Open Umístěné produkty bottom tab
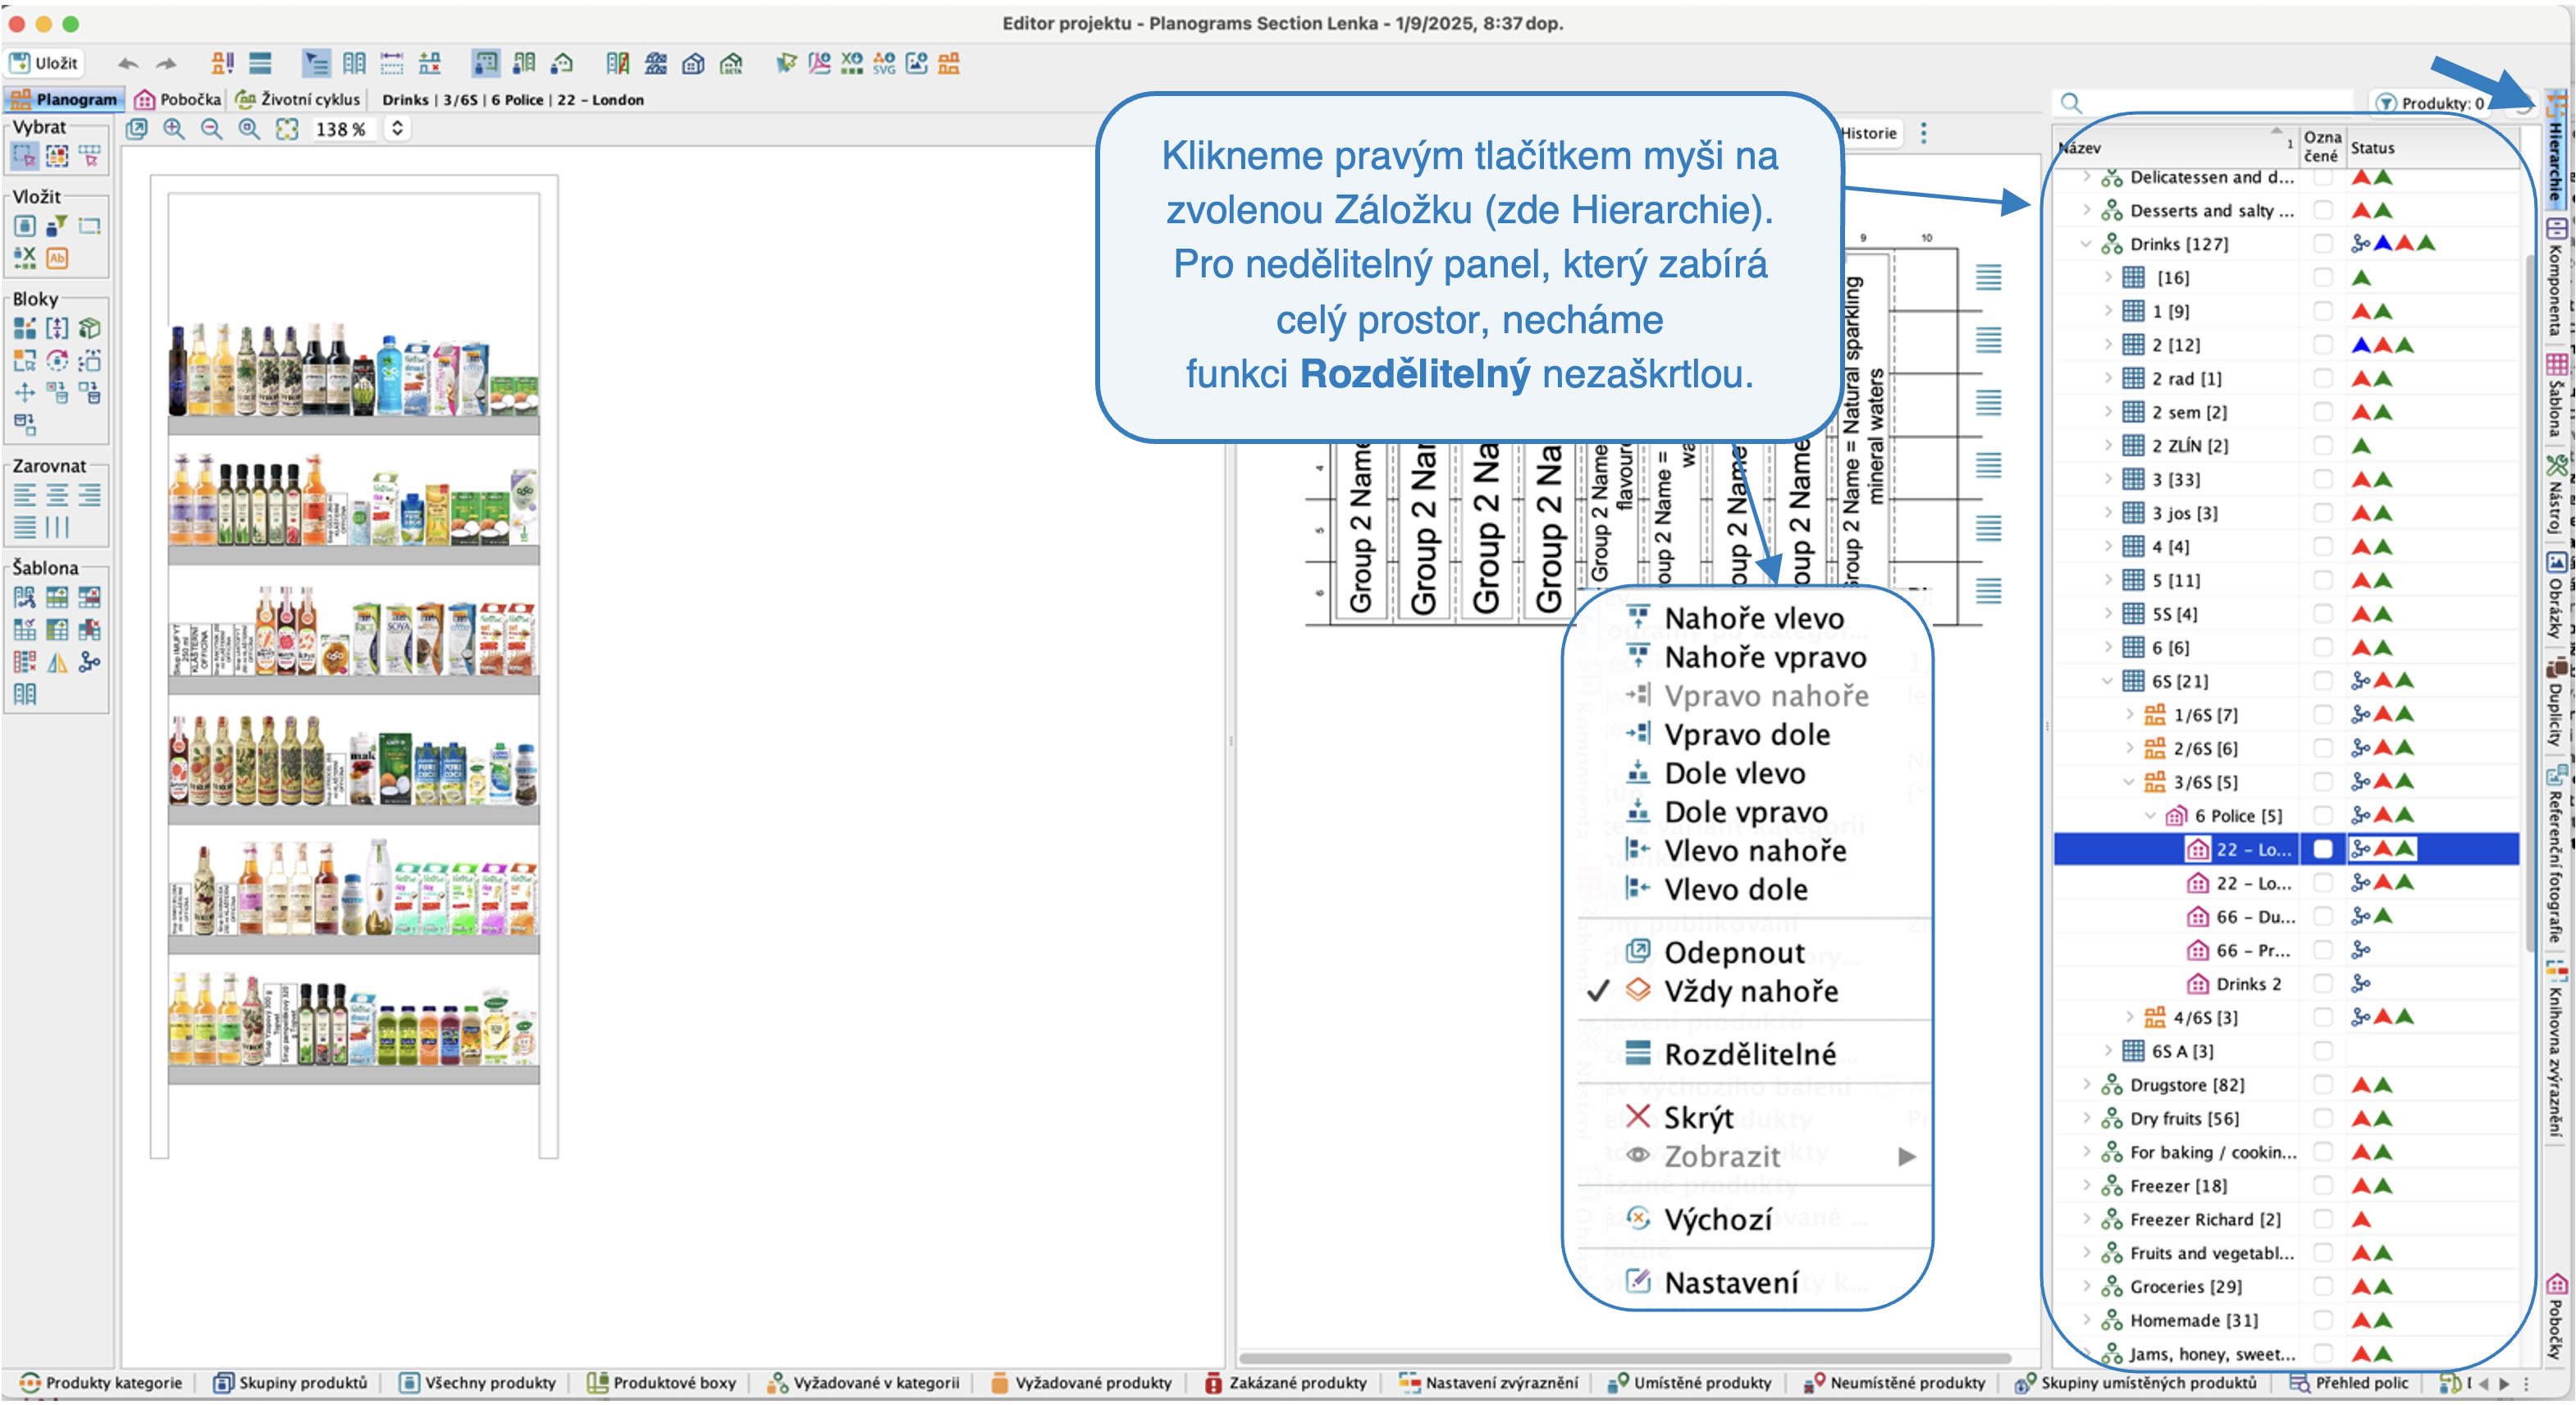2576x1405 pixels. click(1689, 1383)
